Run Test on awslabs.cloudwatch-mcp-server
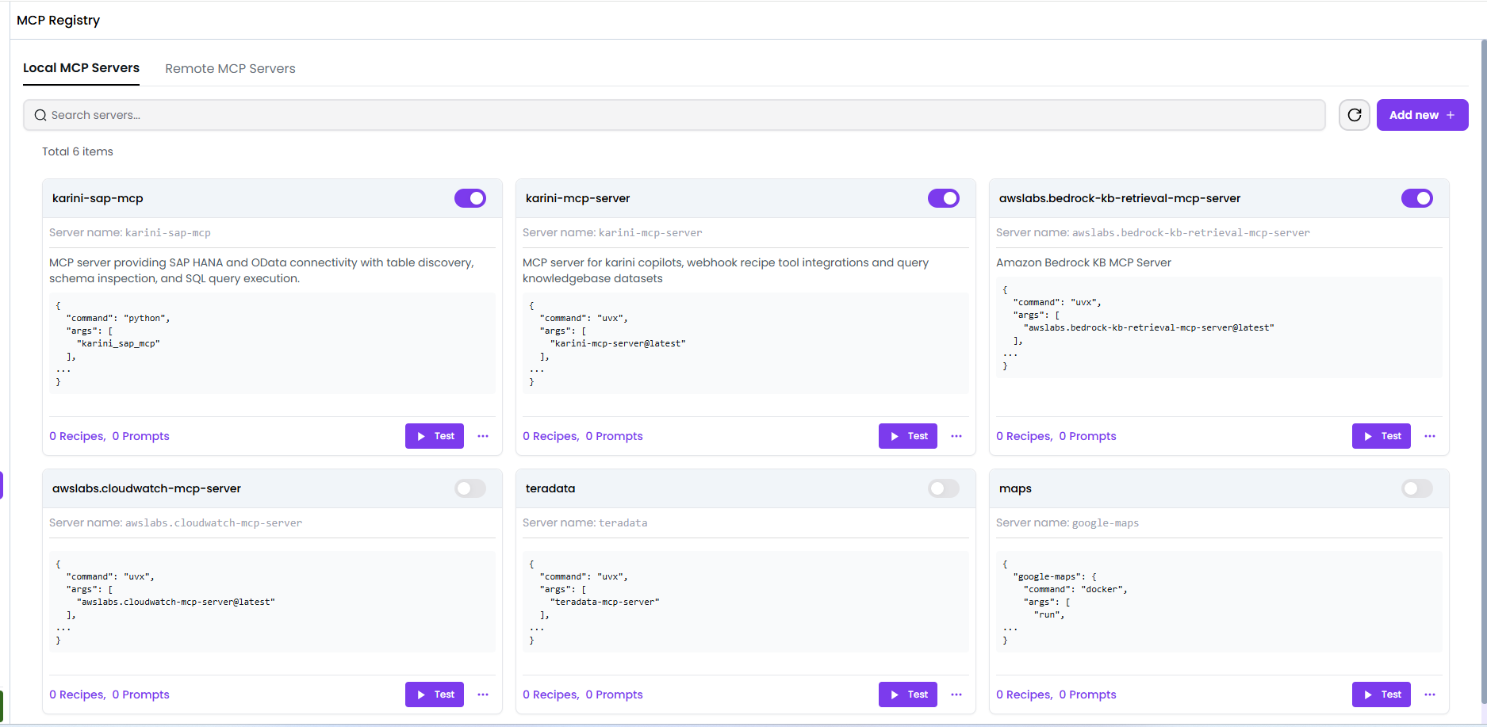Image resolution: width=1487 pixels, height=727 pixels. click(x=434, y=694)
